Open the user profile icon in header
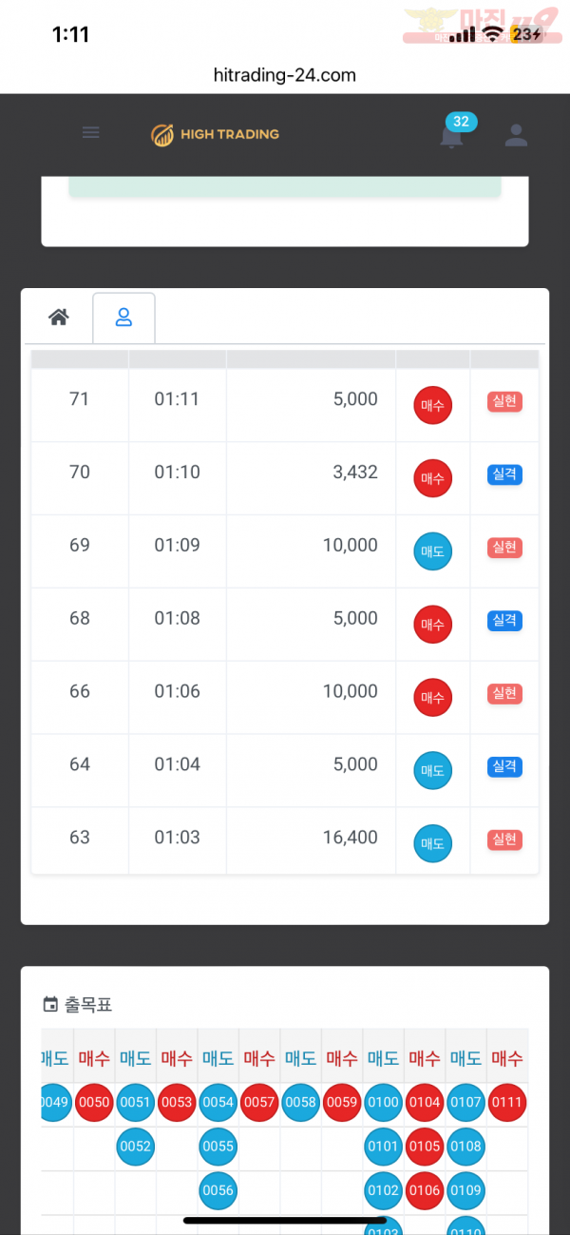Screen dimensions: 570x1235 pos(516,135)
